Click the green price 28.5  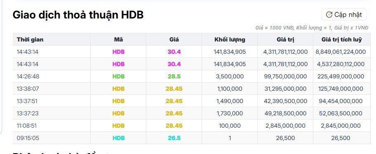coord(174,76)
